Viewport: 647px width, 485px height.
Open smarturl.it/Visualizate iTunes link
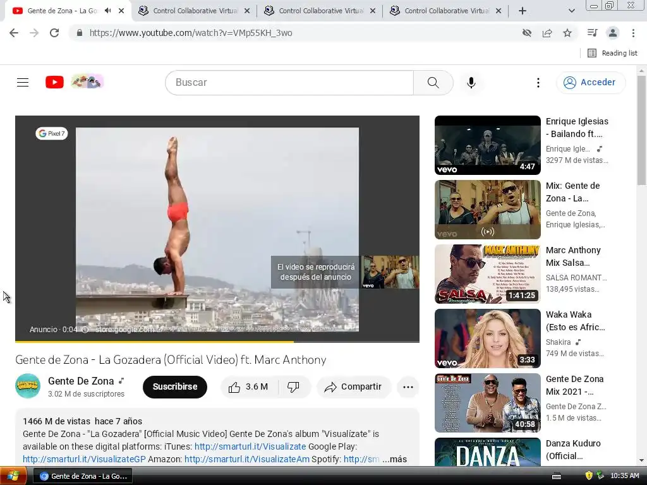tap(250, 446)
